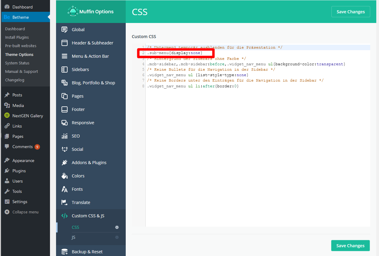Click inside the Custom CSS editor

tap(251, 135)
